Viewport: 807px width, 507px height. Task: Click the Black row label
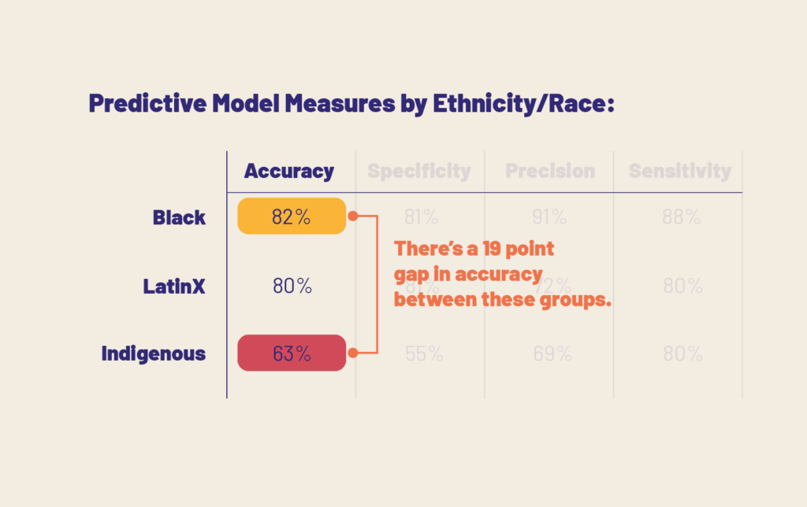point(179,217)
